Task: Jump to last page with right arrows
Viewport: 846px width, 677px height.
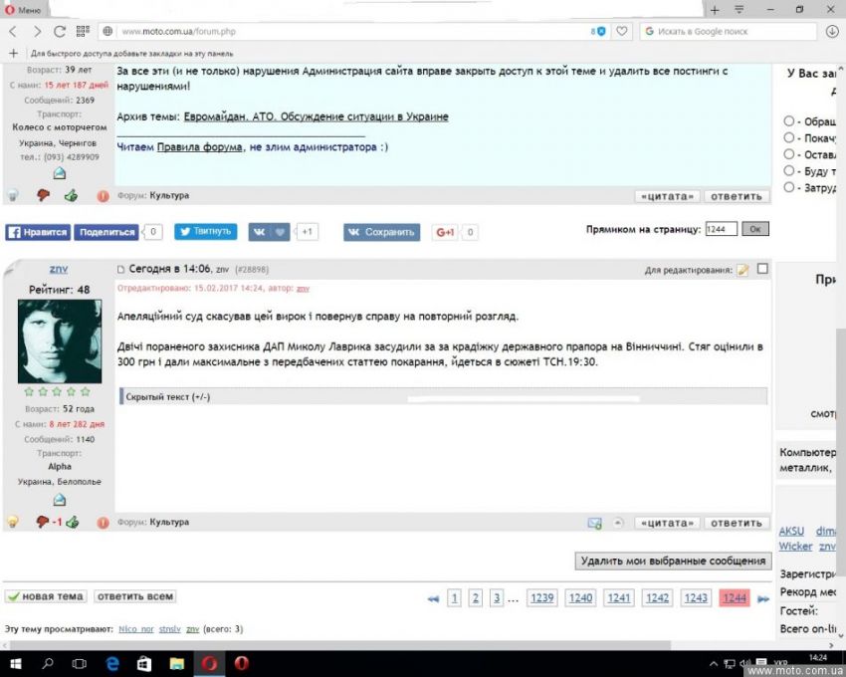Action: pos(763,598)
